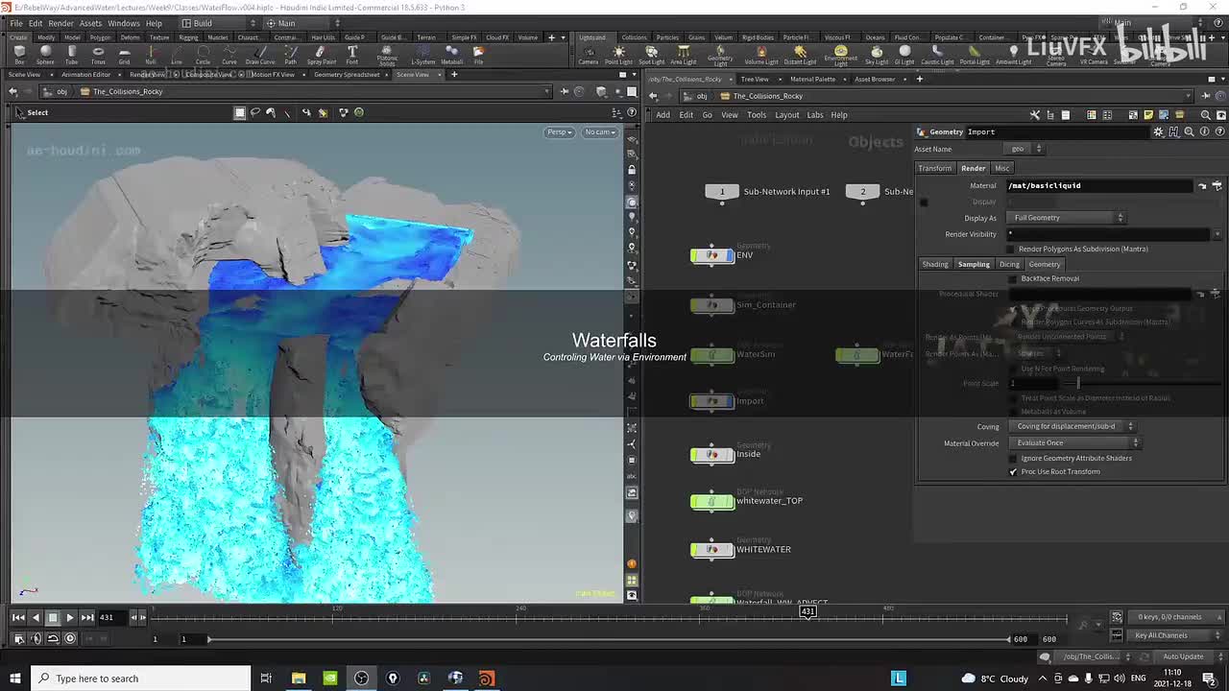Open the Material Override dropdown
1229x691 pixels.
(x=1075, y=443)
